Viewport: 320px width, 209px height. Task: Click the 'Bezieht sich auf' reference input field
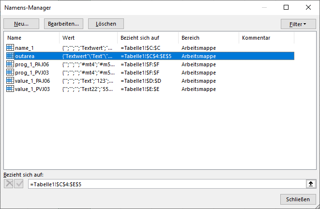click(165, 184)
